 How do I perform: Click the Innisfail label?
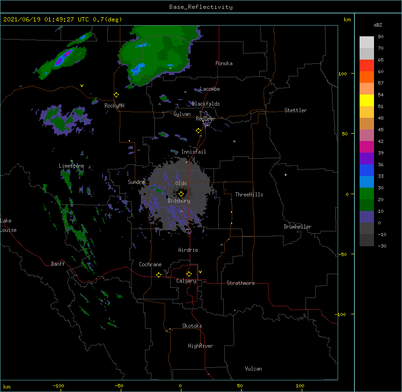194,152
